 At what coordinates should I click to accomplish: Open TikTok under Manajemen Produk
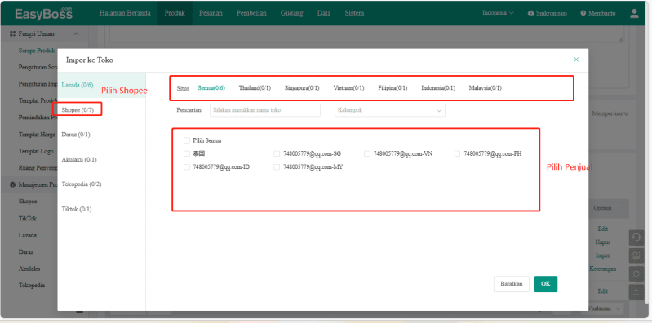[x=28, y=218]
